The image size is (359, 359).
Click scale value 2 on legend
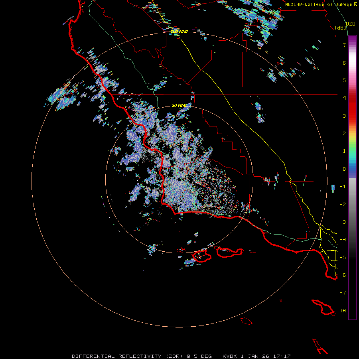click(344, 134)
